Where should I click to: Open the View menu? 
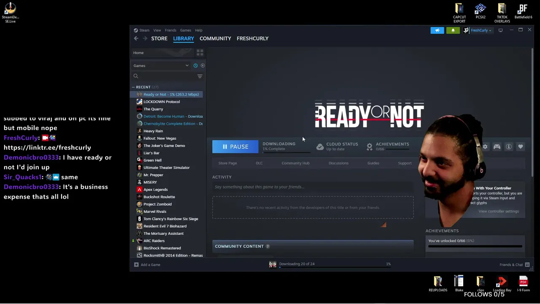pyautogui.click(x=157, y=30)
